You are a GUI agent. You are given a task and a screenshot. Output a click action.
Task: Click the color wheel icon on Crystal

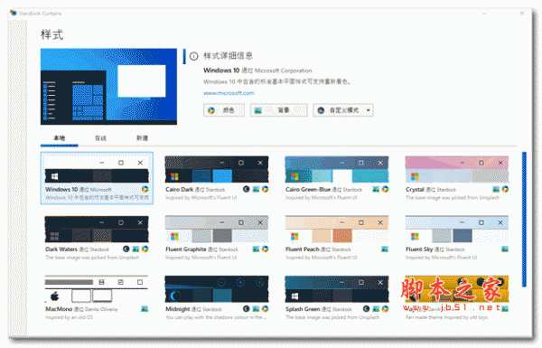click(x=505, y=189)
